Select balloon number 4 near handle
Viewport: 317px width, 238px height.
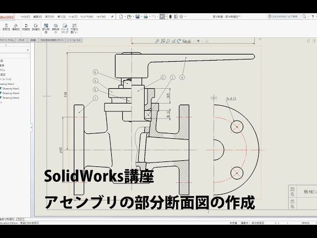[182, 77]
